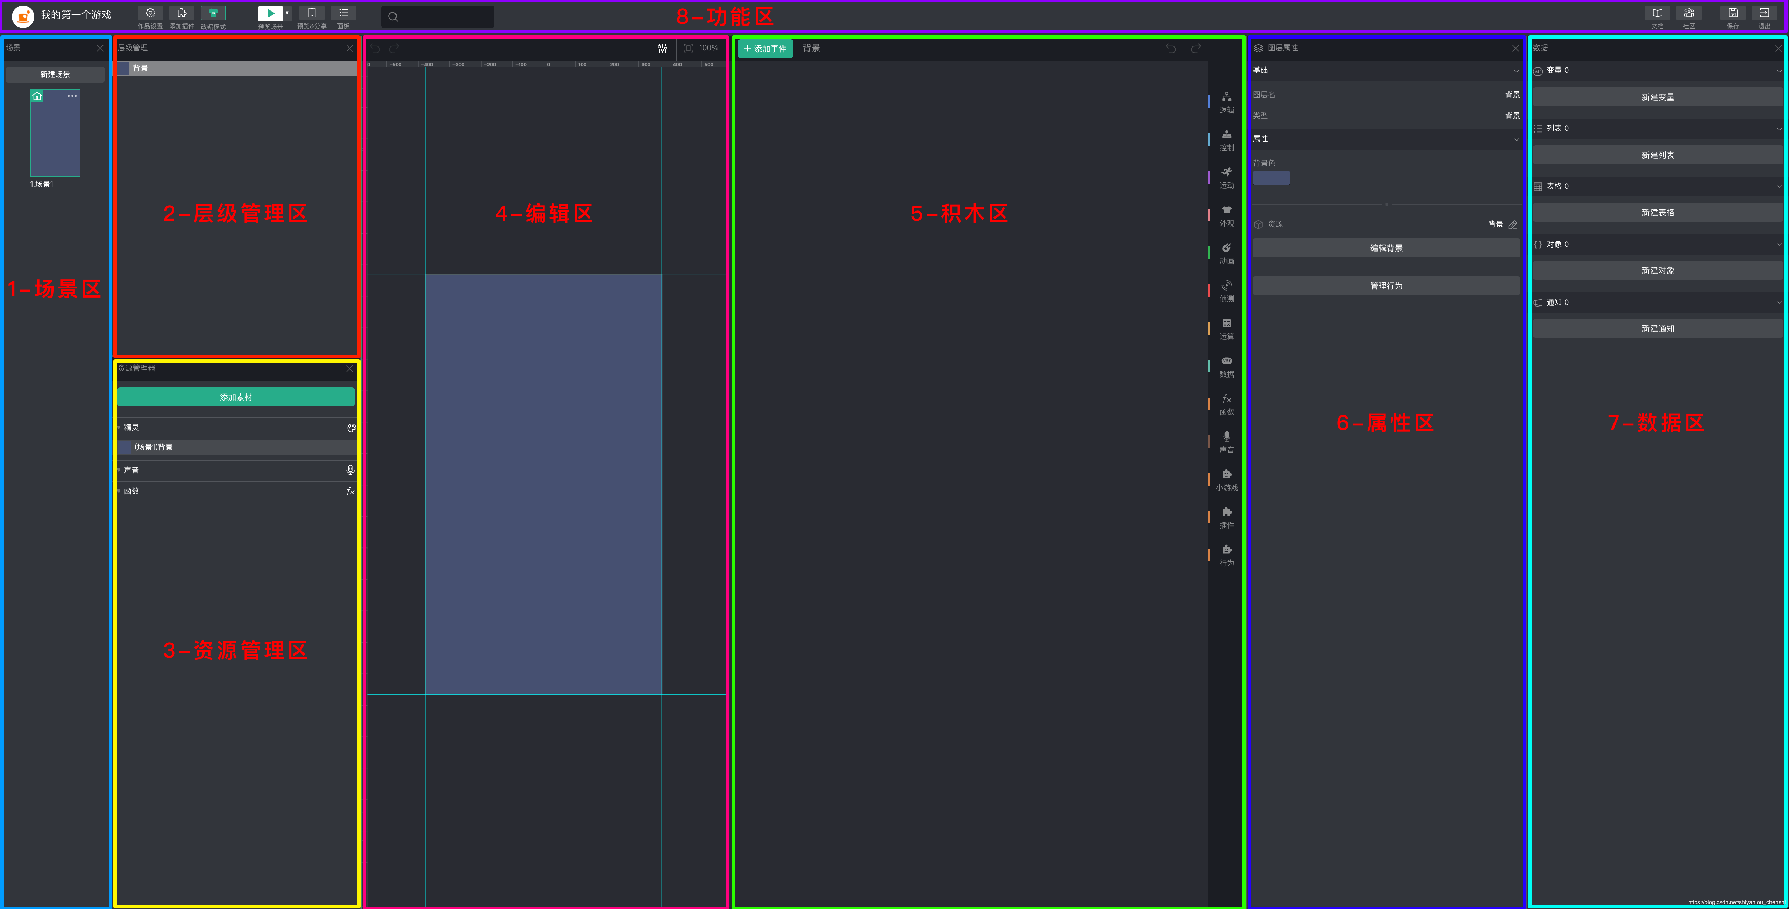Open the 面板 list icon
This screenshot has width=1789, height=909.
pos(343,13)
